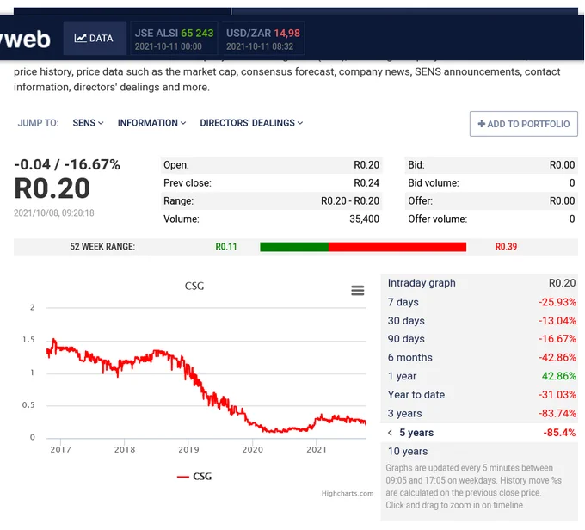Toggle CSG series in chart legend
The height and width of the screenshot is (530, 585).
pos(194,477)
